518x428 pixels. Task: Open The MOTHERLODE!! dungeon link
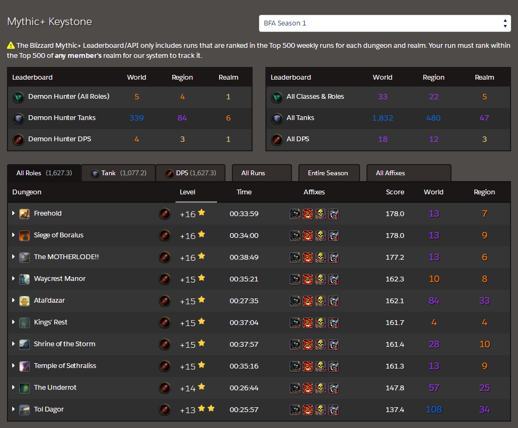coord(66,257)
